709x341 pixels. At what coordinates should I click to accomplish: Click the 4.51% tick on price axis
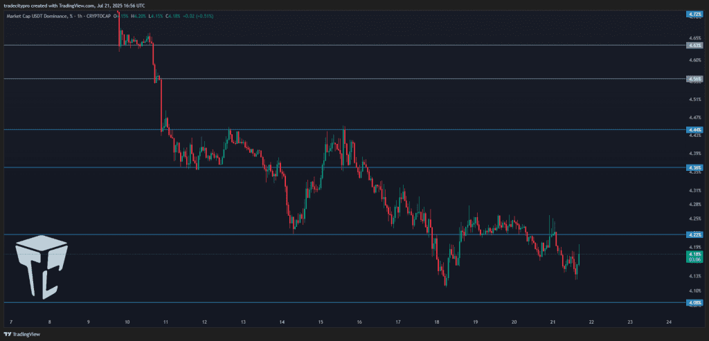tap(694, 99)
